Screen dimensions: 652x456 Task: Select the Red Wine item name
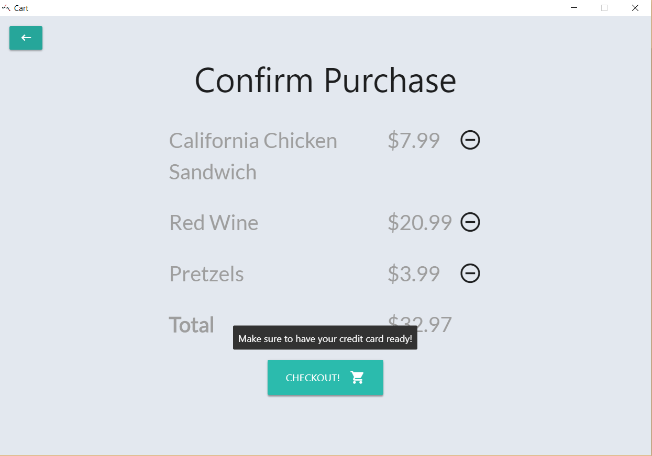coord(214,223)
